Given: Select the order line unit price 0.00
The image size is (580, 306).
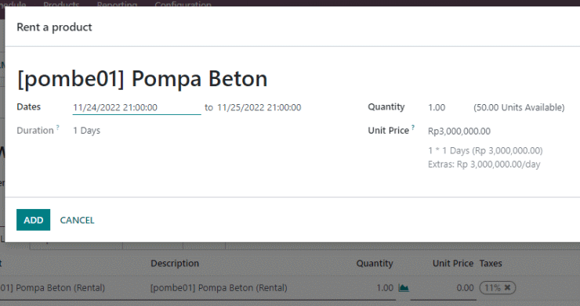Looking at the screenshot, I should [x=465, y=287].
